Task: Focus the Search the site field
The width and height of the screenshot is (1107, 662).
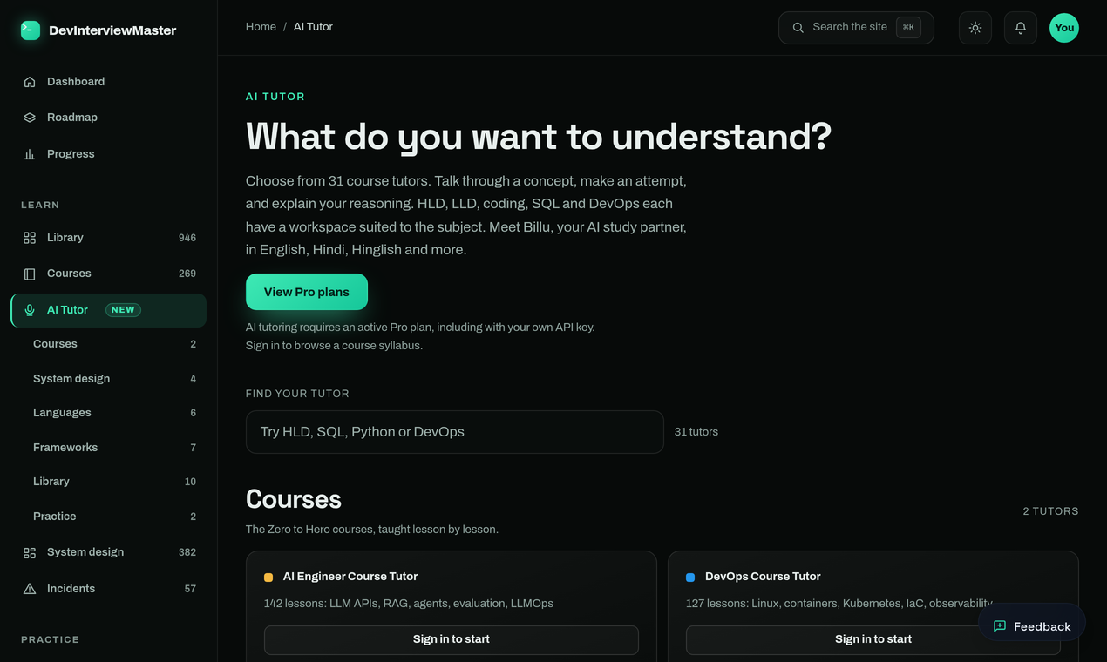Action: coord(856,28)
